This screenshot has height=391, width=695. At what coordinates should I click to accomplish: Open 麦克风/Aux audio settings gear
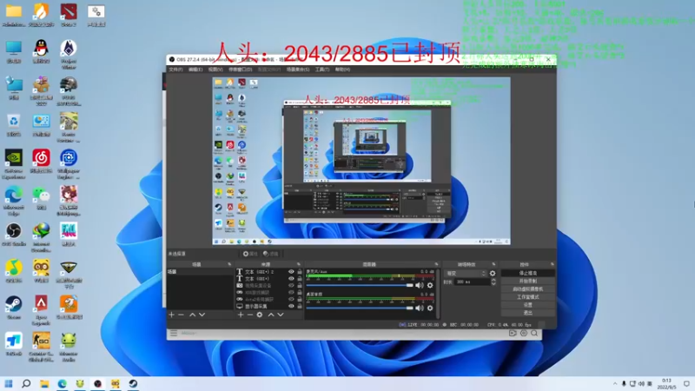pos(430,286)
